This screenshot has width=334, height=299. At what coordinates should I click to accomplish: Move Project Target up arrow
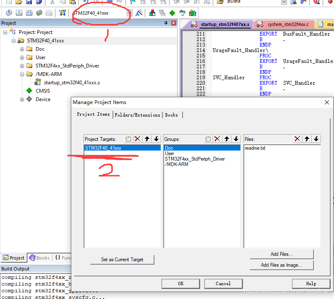tap(147, 139)
